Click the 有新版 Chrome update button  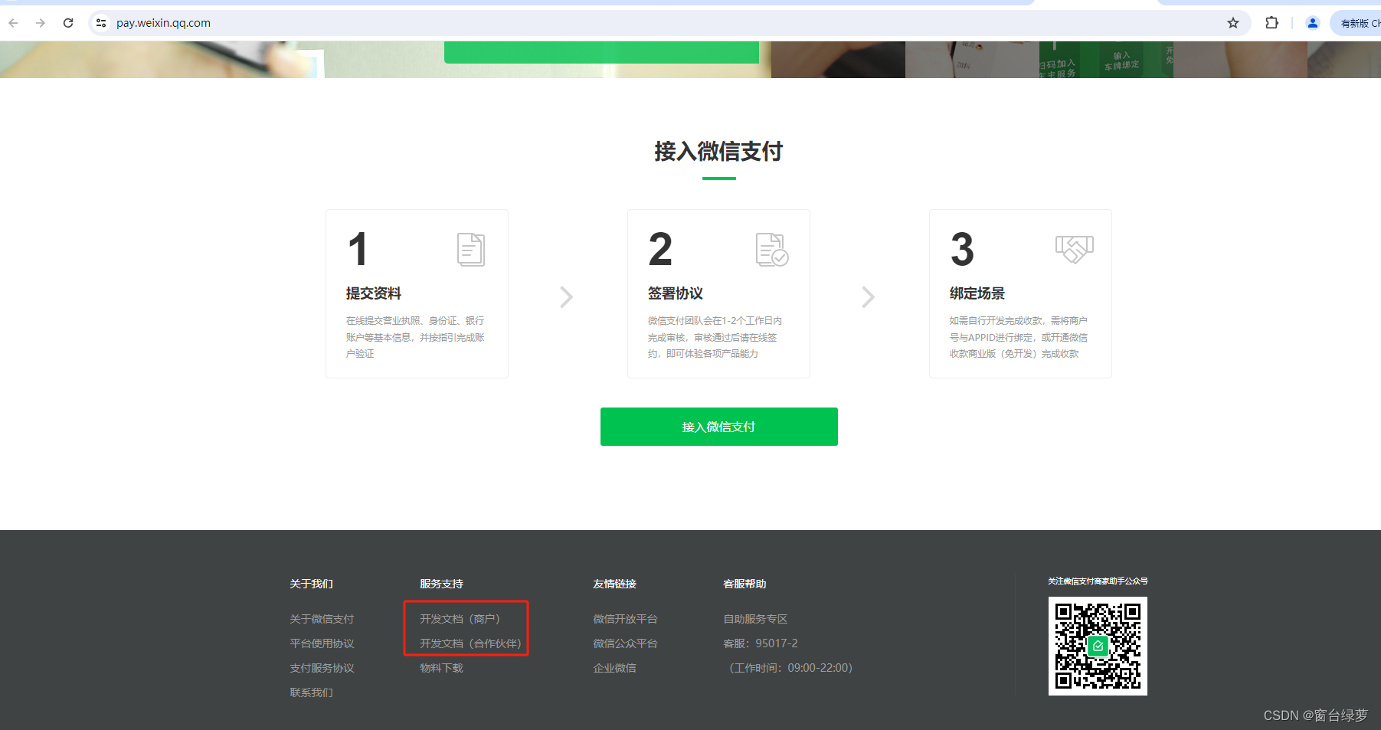pos(1356,23)
